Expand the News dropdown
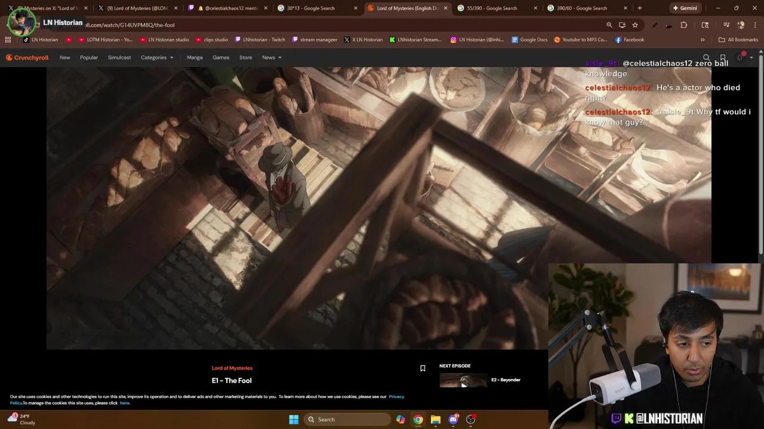Screen dimensions: 764x429 [272, 58]
